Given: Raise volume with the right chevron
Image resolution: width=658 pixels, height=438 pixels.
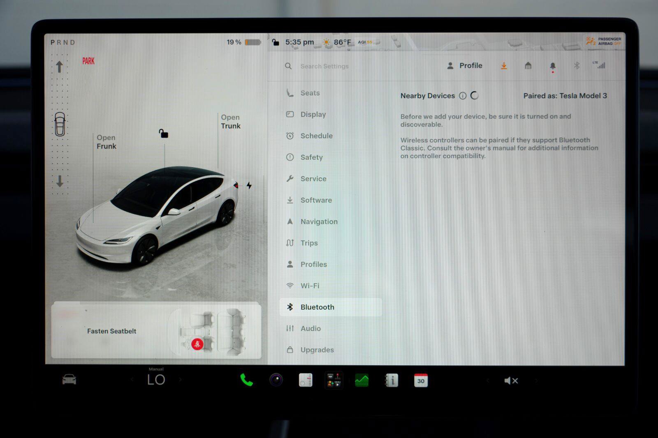Looking at the screenshot, I should [x=536, y=381].
